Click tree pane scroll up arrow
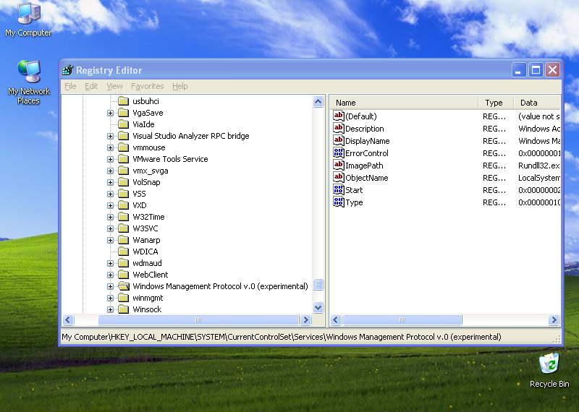Image resolution: width=579 pixels, height=412 pixels. coord(318,101)
